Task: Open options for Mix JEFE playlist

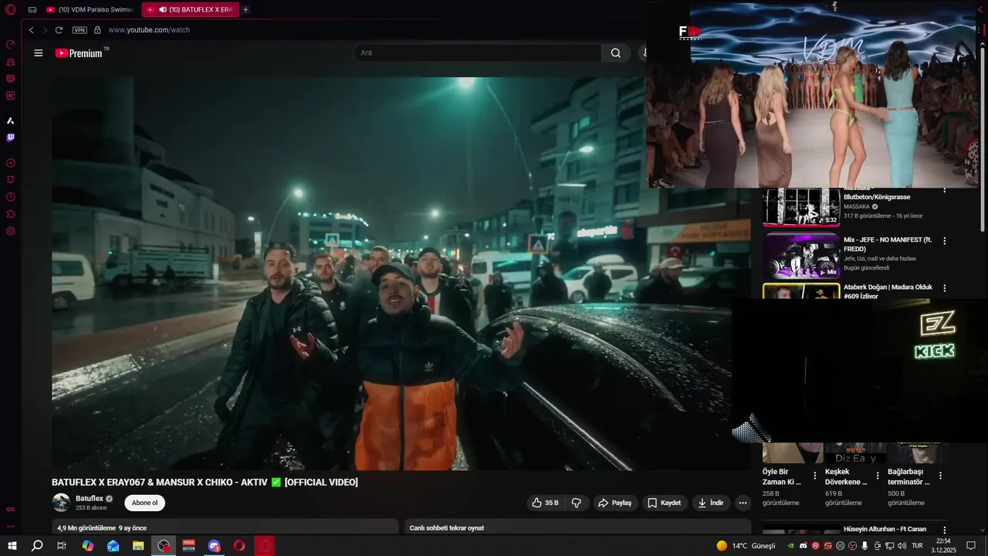Action: coord(944,241)
